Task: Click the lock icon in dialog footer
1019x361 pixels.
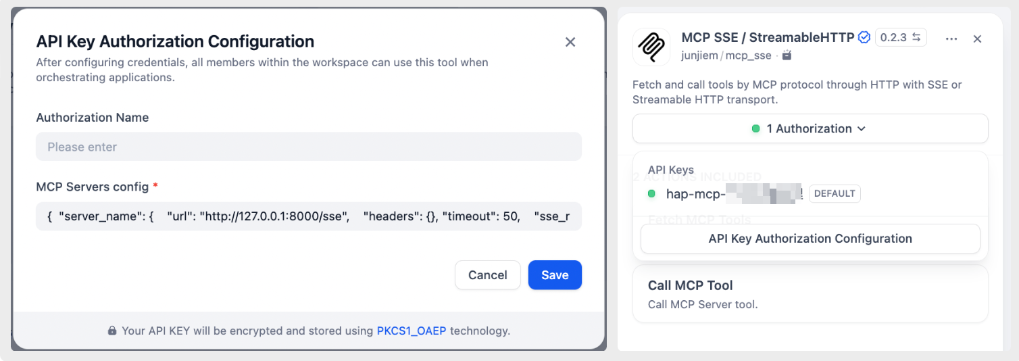Action: (x=112, y=331)
